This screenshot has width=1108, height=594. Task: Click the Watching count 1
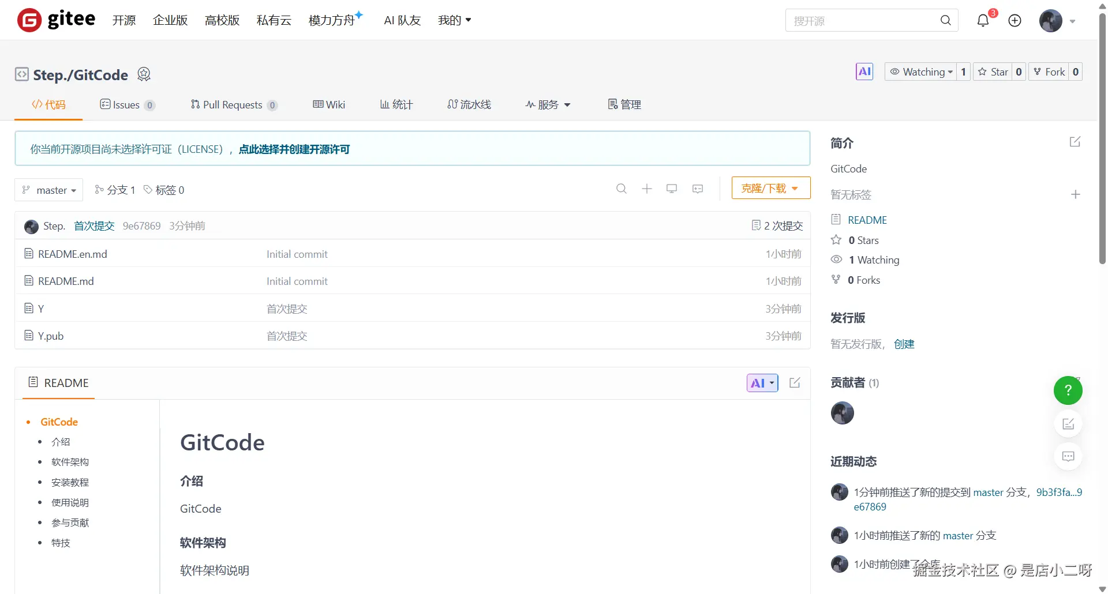[x=963, y=72]
